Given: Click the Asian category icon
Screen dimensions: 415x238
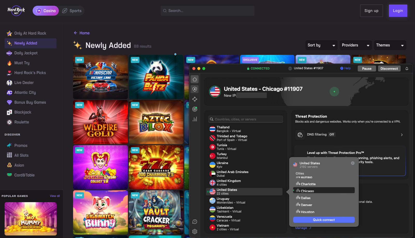Looking at the screenshot, I should click(x=9, y=165).
